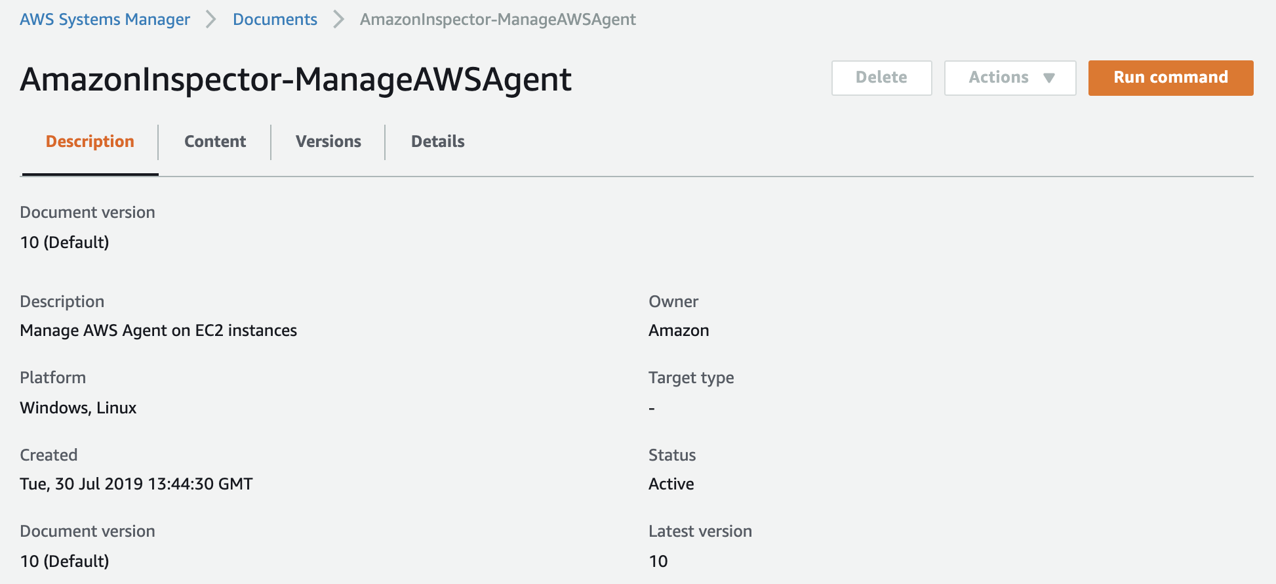Click the 'Windows, Linux' platform value
1276x584 pixels.
(x=78, y=408)
